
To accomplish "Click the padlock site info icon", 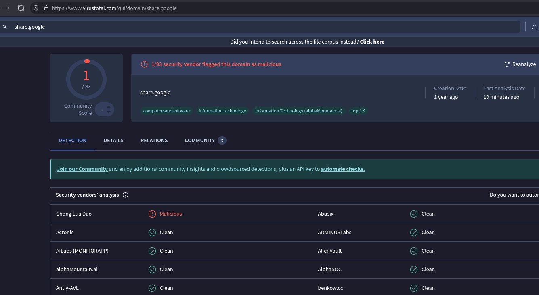I will pyautogui.click(x=46, y=8).
